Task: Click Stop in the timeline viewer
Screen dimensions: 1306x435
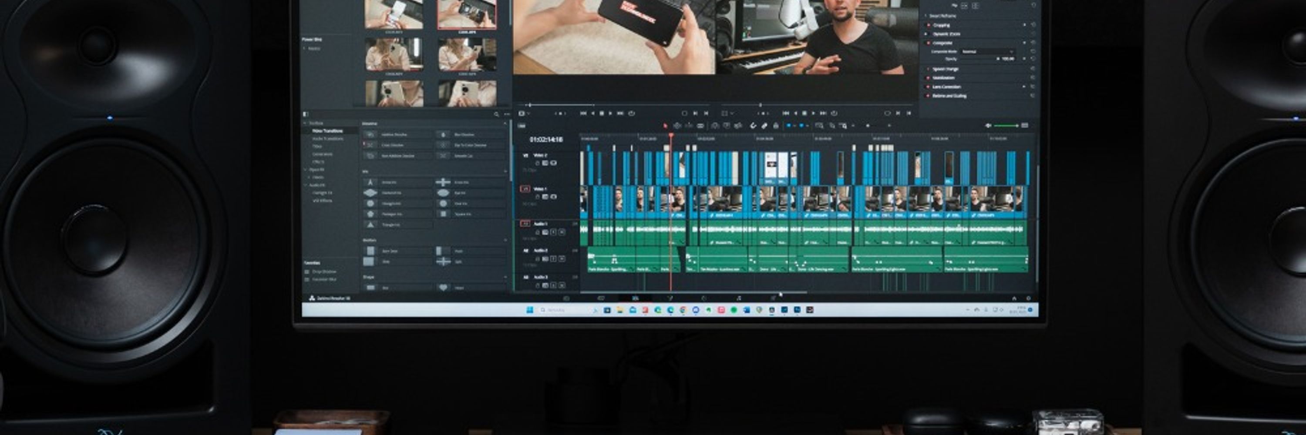Action: click(804, 114)
